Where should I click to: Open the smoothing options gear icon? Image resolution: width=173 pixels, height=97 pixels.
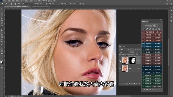(x=71, y=4)
